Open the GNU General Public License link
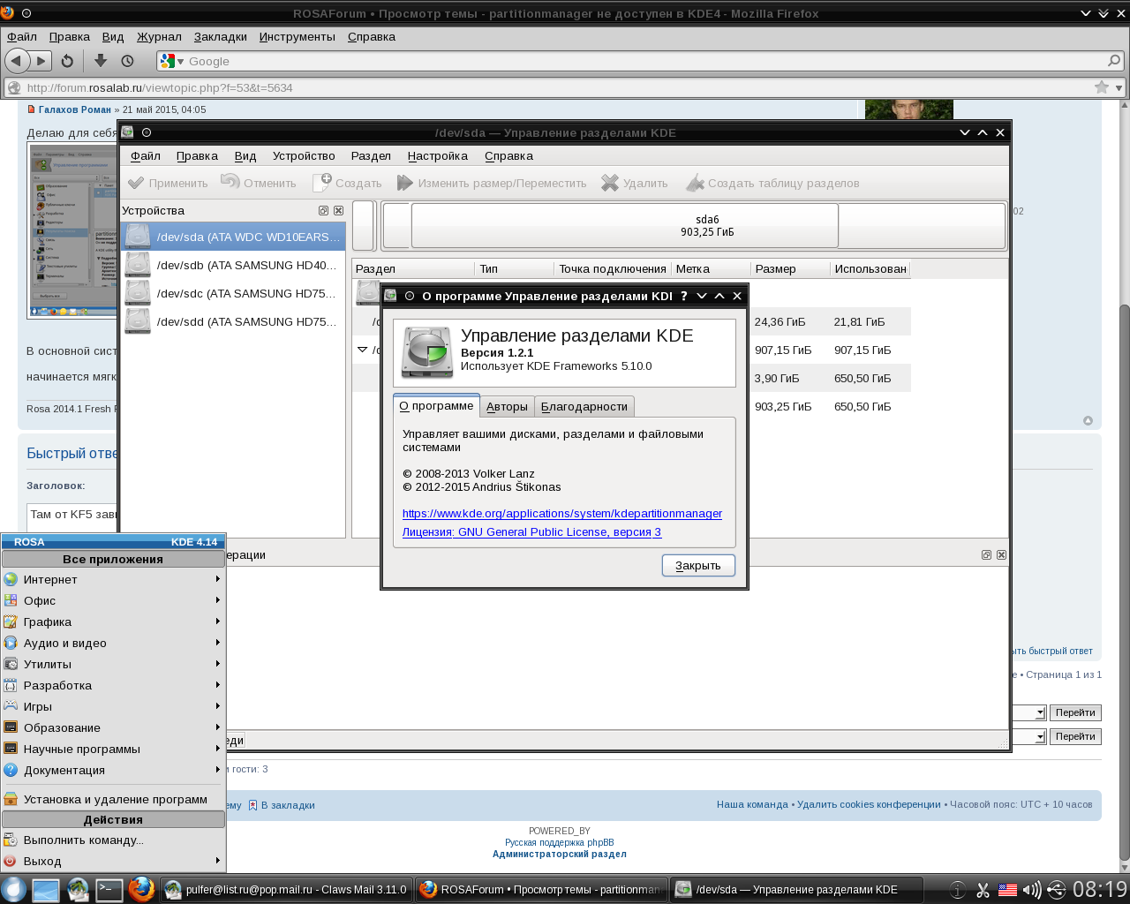 [x=531, y=531]
